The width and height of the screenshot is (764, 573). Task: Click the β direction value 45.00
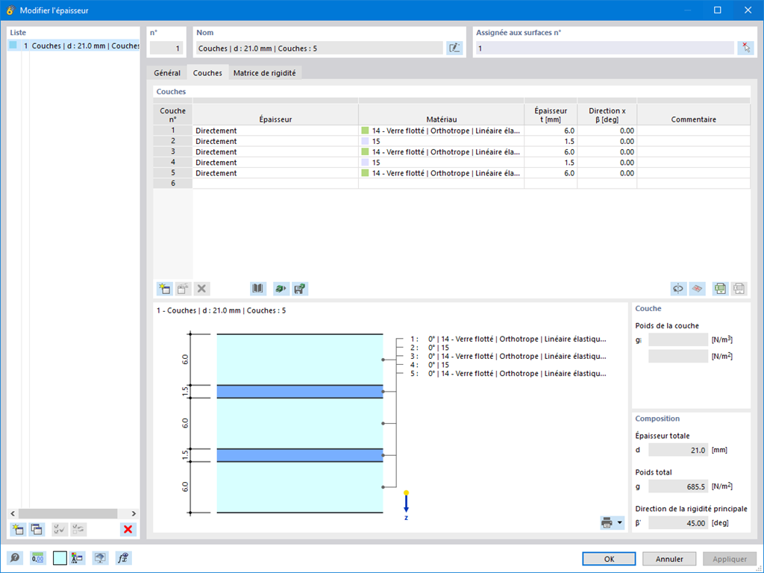677,523
